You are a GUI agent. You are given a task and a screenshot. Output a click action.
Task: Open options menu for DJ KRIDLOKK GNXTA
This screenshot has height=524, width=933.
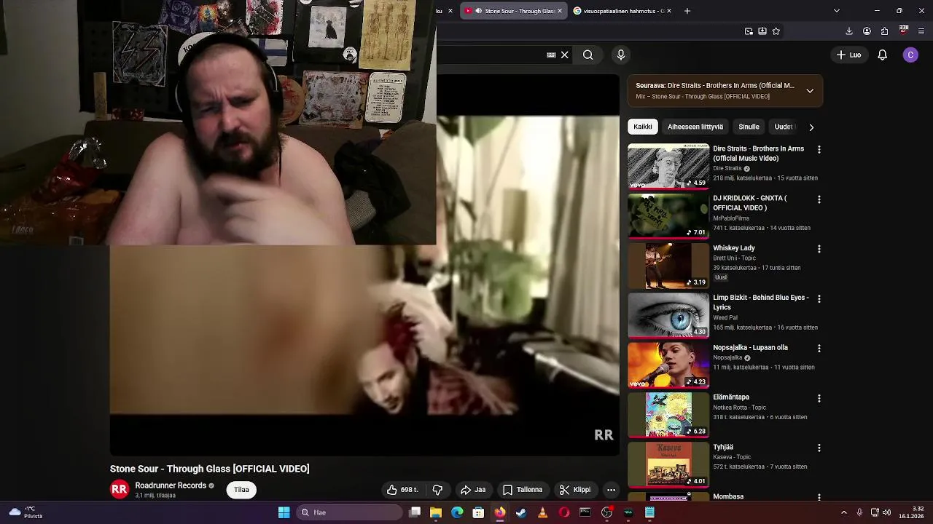(819, 199)
